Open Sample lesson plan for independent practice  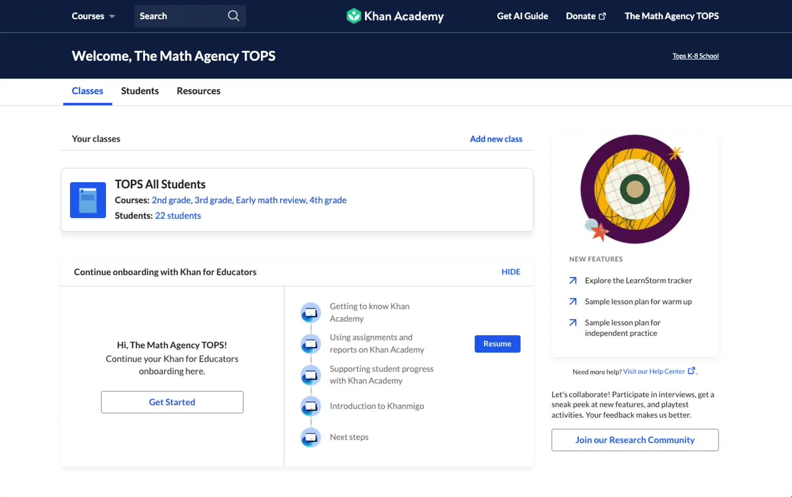click(623, 328)
